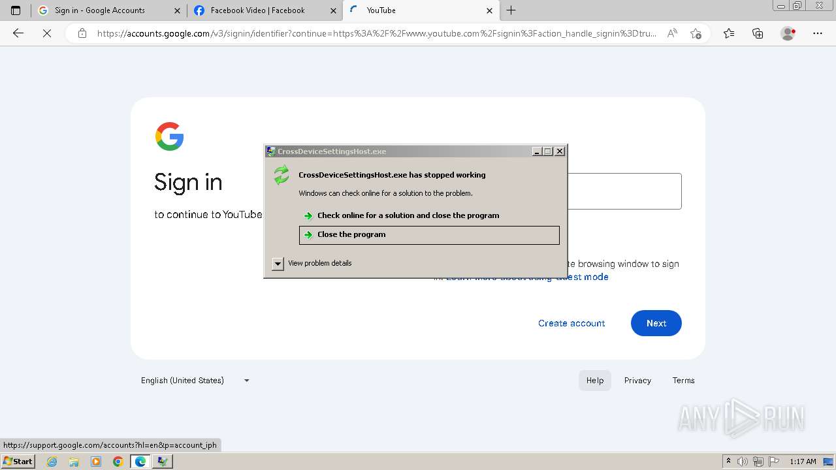Minimize the CrossDeviceSettingsHost dialog

click(537, 151)
